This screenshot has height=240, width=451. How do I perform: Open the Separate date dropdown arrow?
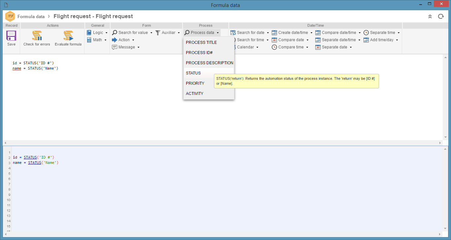tap(351, 47)
